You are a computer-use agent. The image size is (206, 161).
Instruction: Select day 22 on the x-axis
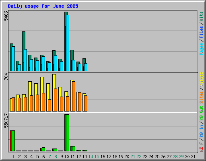[x=139, y=157]
